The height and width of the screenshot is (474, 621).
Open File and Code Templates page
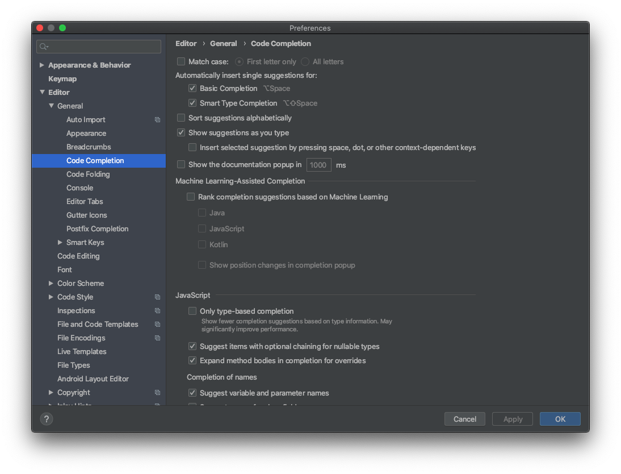[99, 325]
